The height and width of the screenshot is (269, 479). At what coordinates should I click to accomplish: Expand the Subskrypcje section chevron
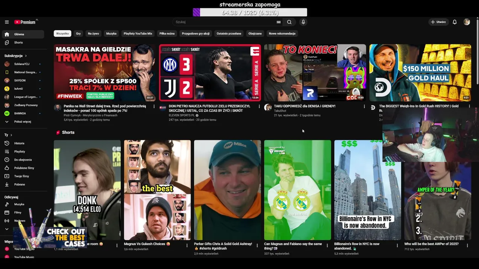[26, 56]
